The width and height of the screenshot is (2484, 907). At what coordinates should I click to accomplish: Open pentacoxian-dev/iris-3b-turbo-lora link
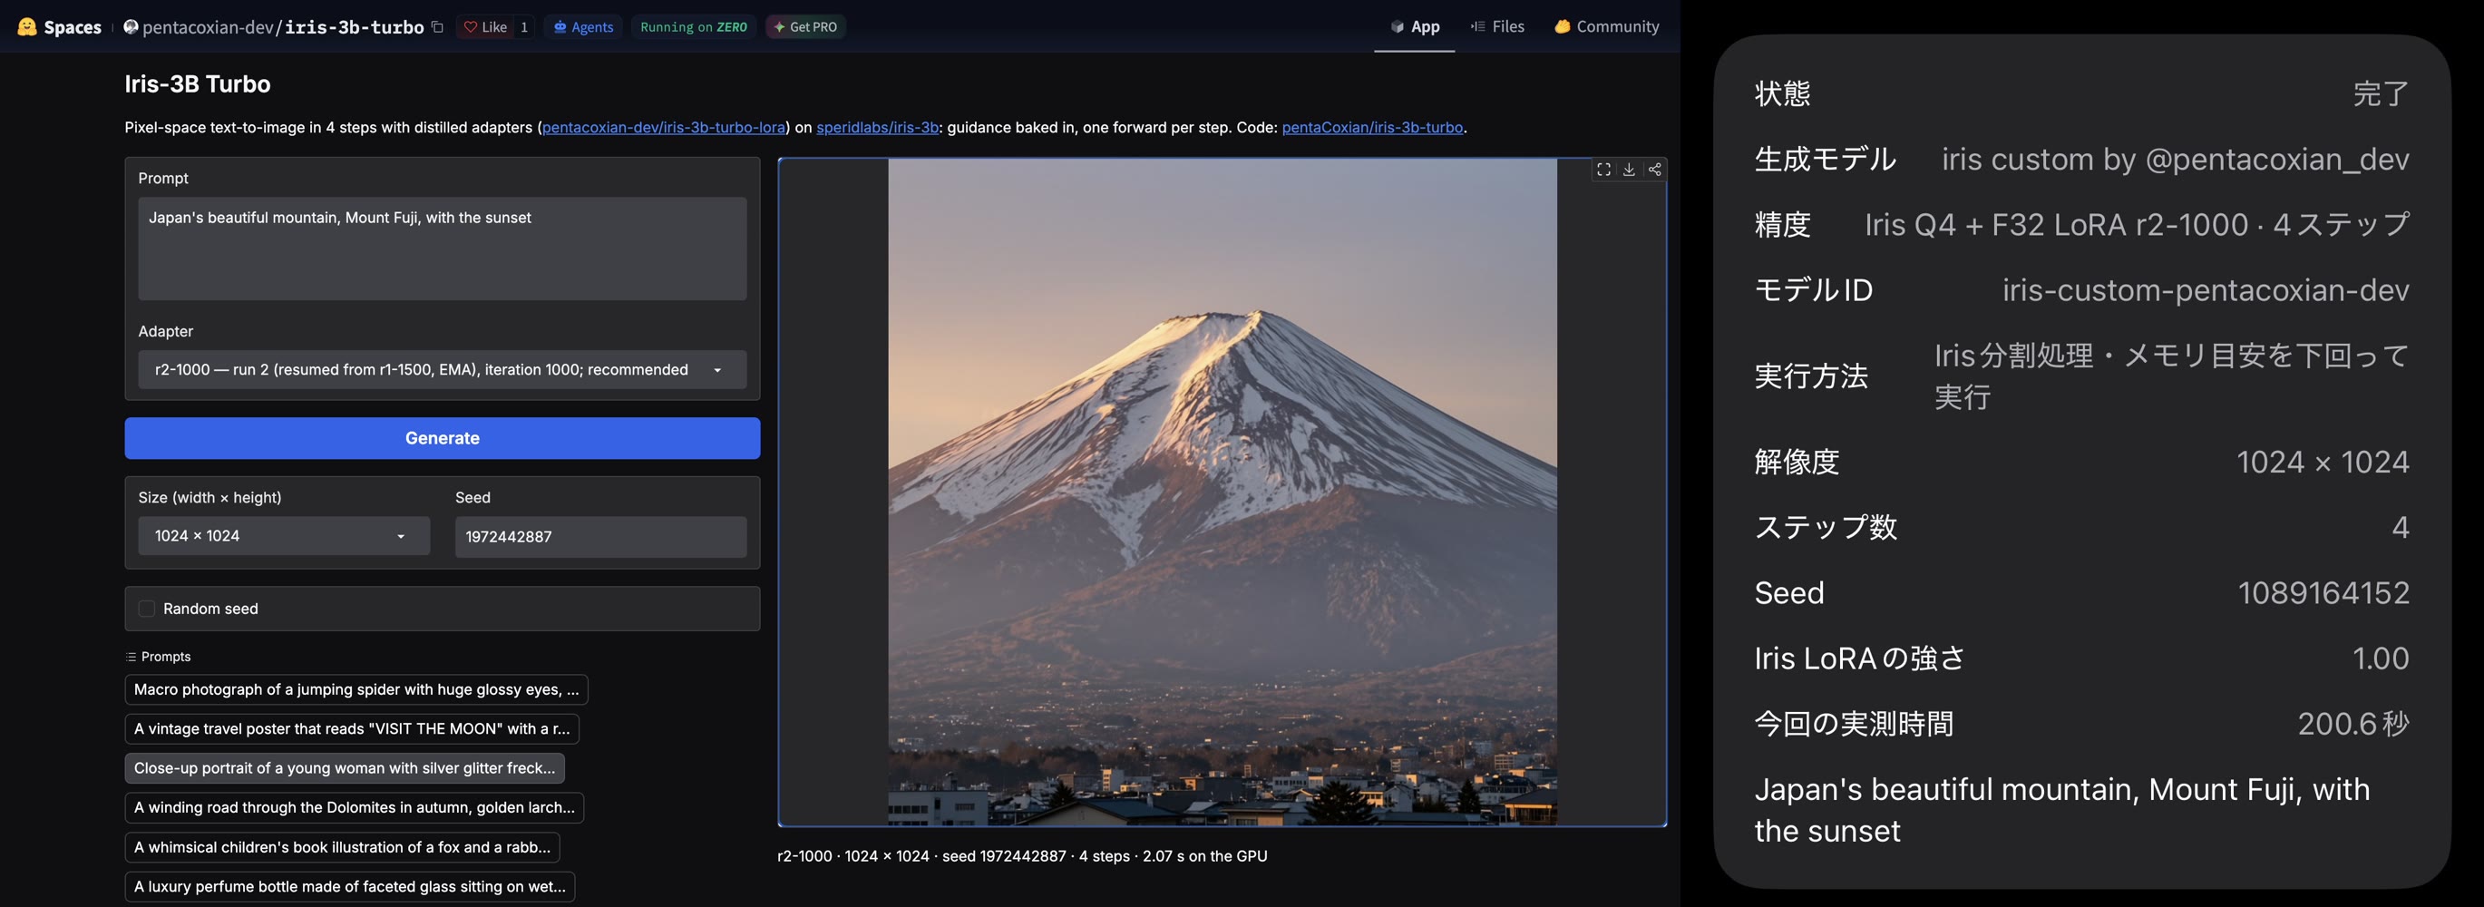point(664,127)
